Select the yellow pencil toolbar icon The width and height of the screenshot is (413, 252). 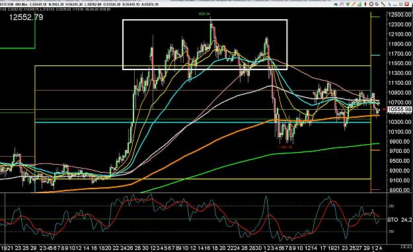click(354, 4)
